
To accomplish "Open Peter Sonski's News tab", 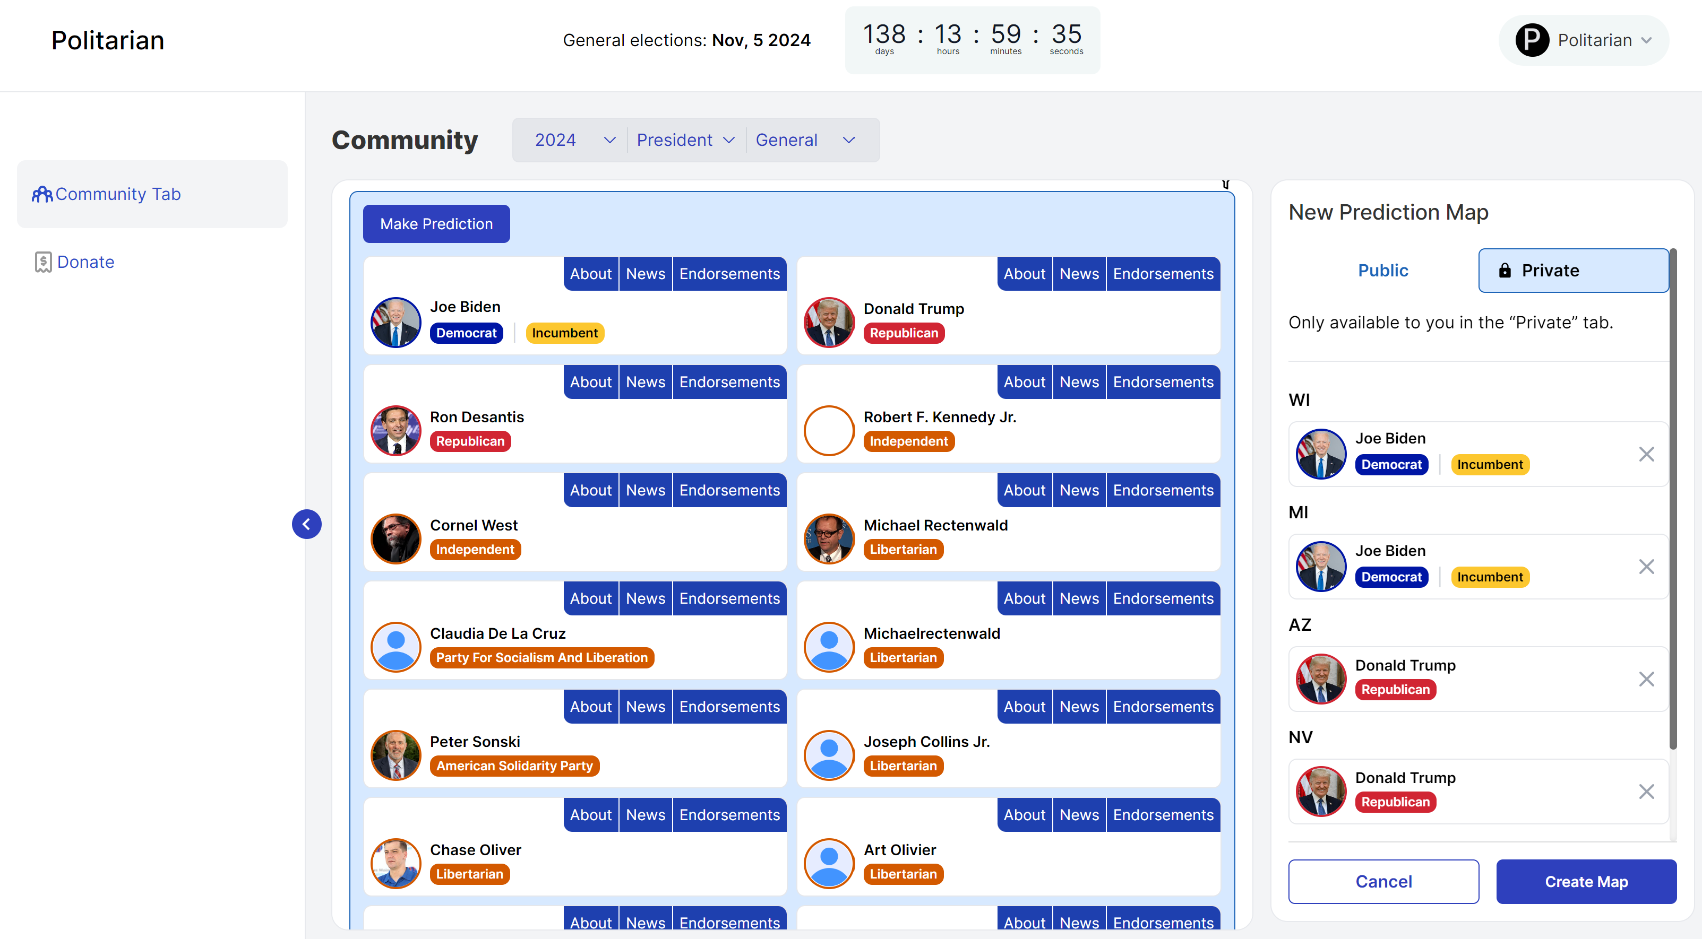I will coord(646,707).
